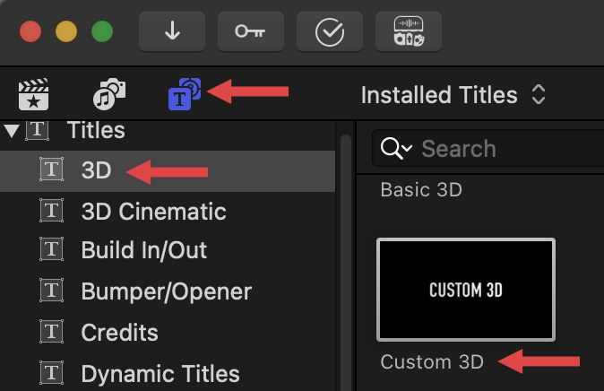Collapse the Titles disclosure triangle
604x391 pixels.
click(x=12, y=131)
